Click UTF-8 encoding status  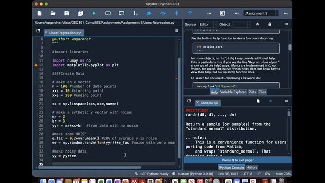(x=247, y=174)
